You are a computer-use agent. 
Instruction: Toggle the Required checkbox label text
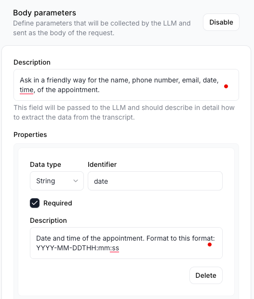pyautogui.click(x=58, y=203)
